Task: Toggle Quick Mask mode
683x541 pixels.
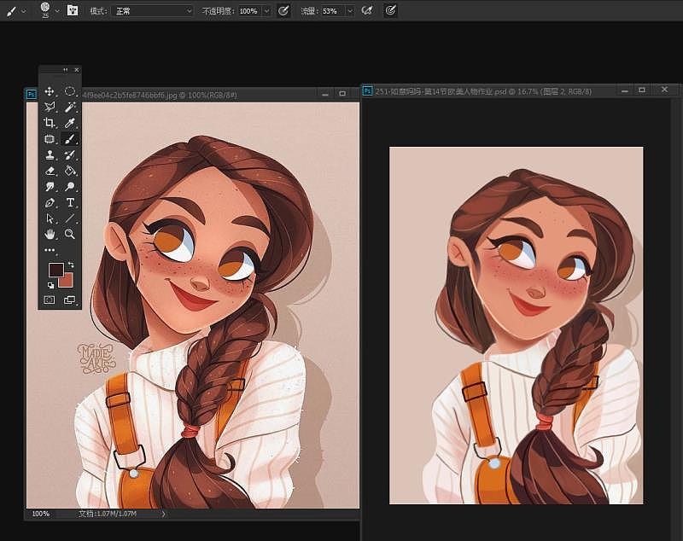Action: point(50,300)
